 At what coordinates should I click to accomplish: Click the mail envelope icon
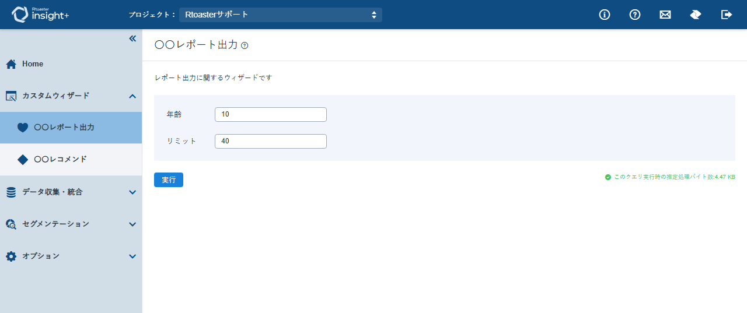[x=665, y=15]
